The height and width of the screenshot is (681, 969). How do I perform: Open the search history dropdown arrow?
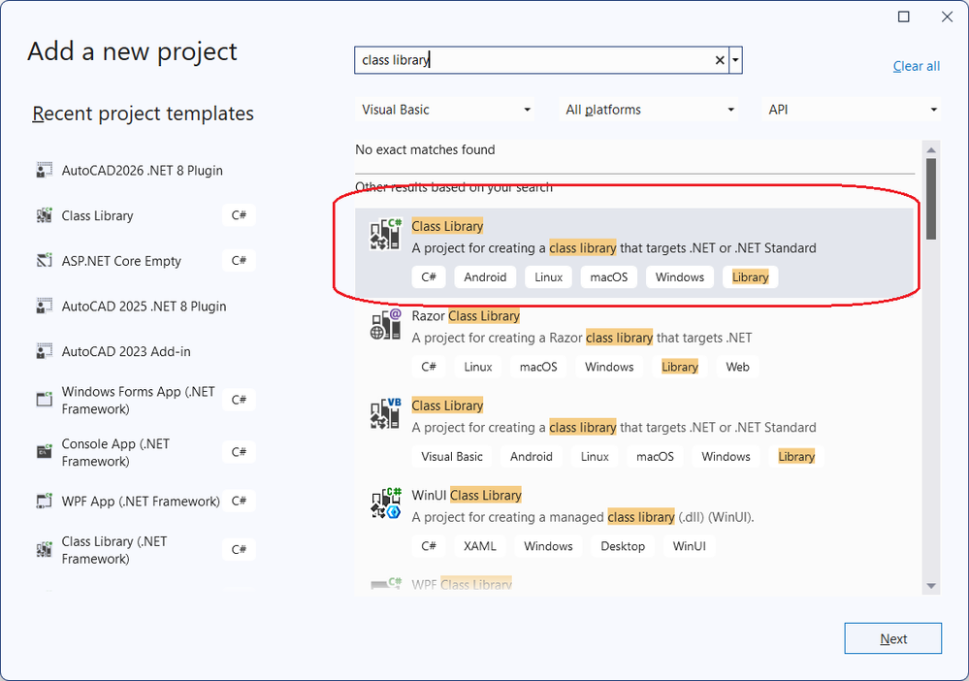coord(735,60)
